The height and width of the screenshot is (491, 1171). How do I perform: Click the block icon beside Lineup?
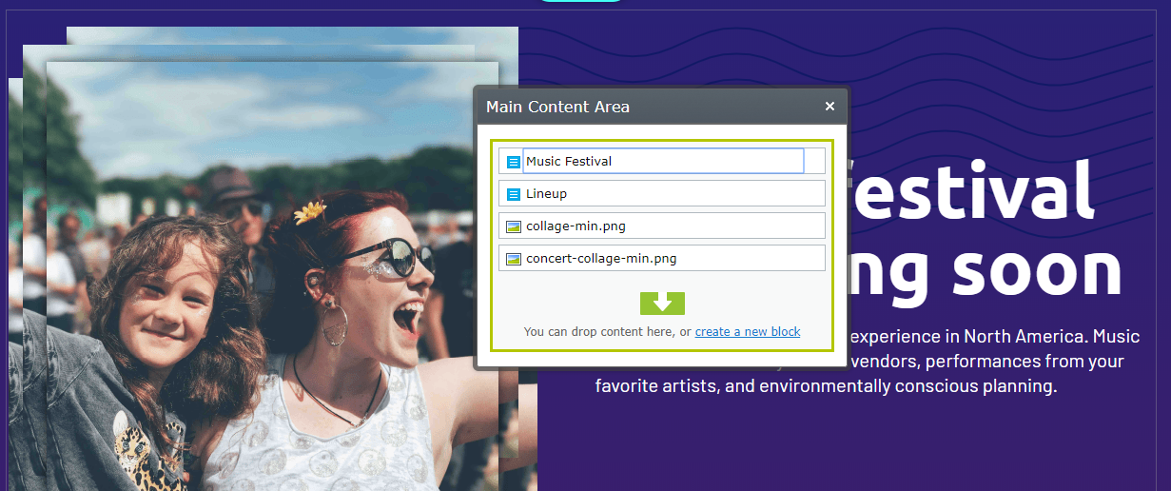pyautogui.click(x=514, y=194)
